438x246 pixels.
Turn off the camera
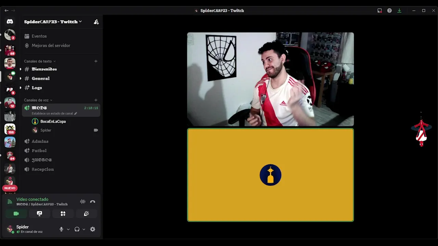point(16,214)
